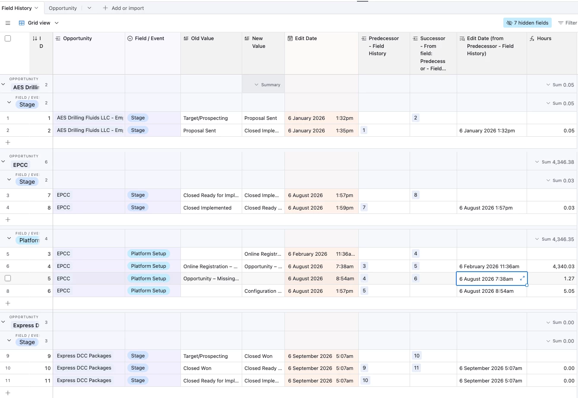
Task: Select the cell 'Target/Prospecting' in row 1
Action: pos(211,118)
